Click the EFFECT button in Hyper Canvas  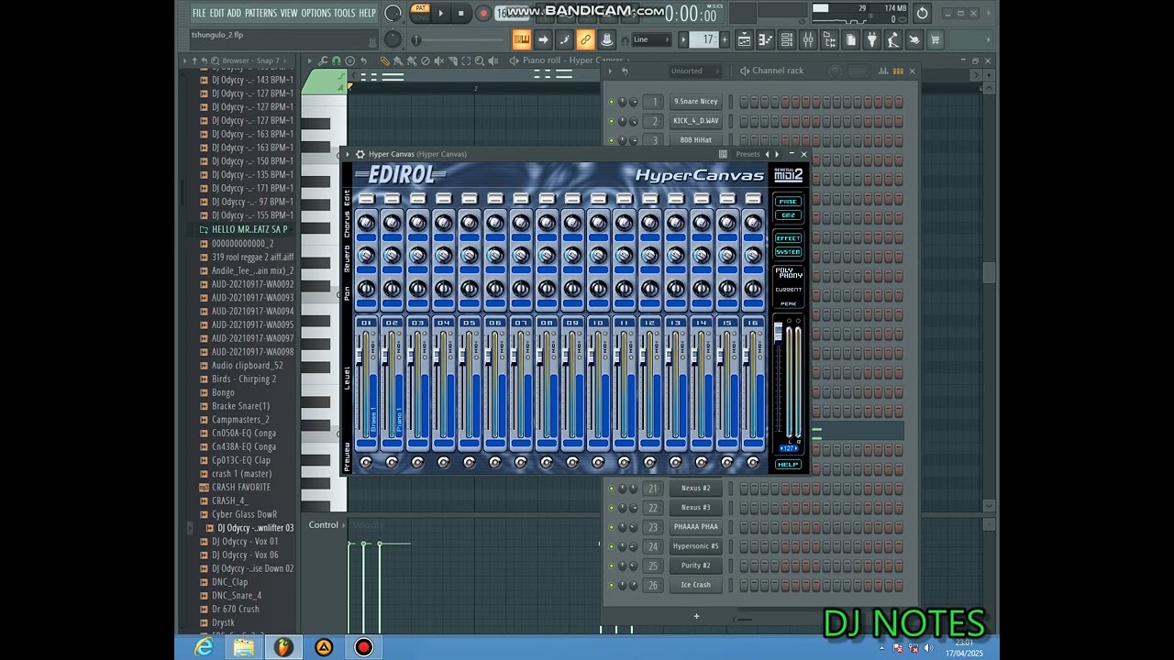coord(788,238)
